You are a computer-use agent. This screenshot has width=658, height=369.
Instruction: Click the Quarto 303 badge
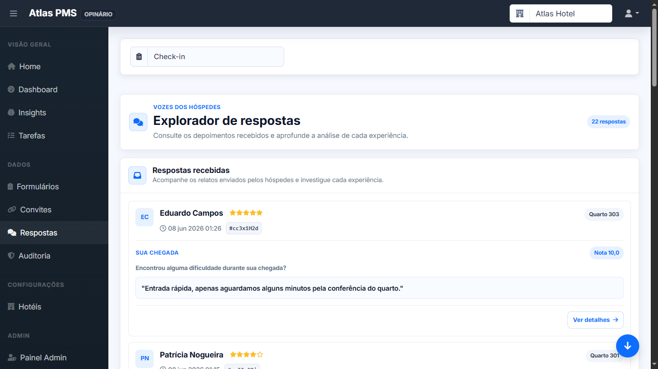click(x=604, y=214)
